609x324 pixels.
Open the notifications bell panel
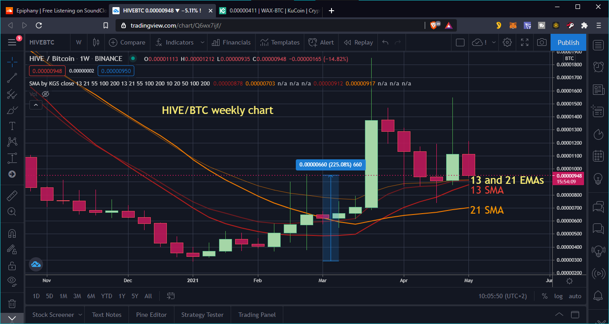point(598,295)
